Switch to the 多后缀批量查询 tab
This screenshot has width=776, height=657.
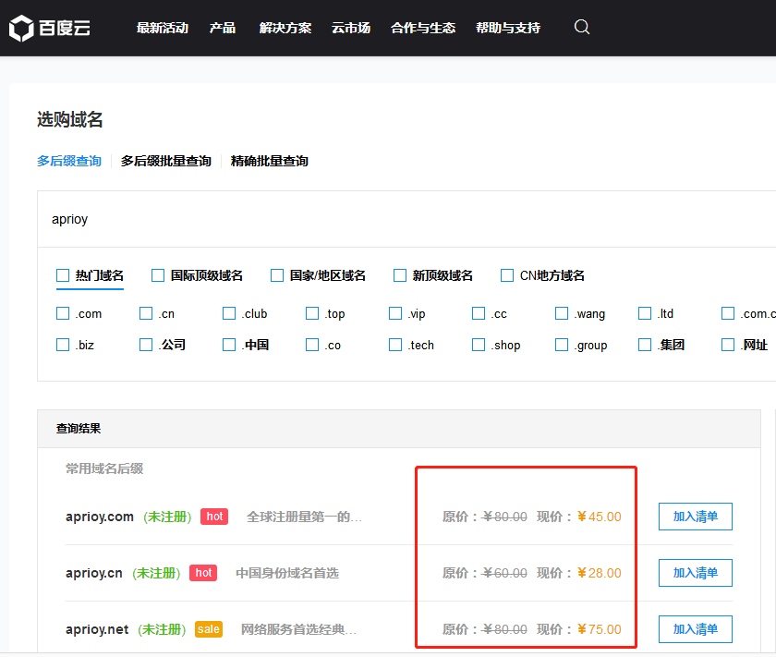[x=165, y=161]
